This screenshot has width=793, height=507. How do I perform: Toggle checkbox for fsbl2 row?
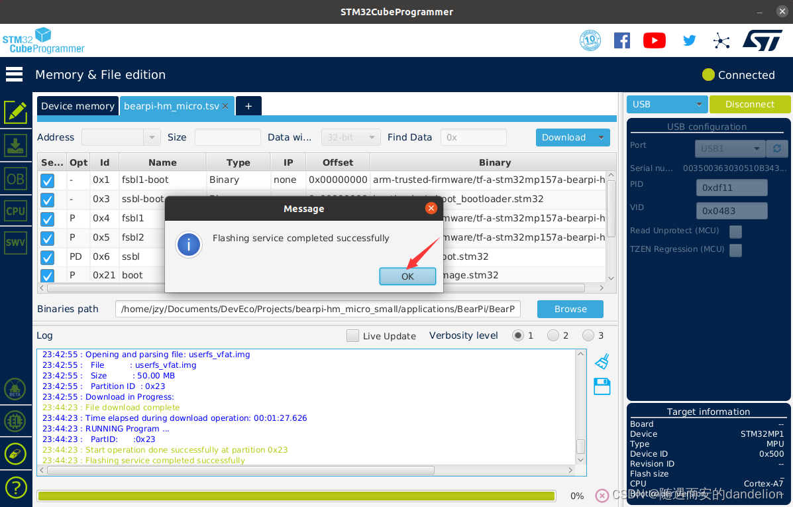pos(48,239)
